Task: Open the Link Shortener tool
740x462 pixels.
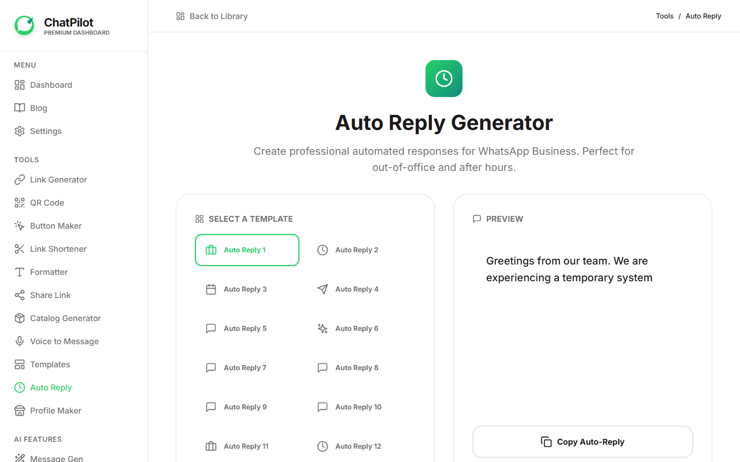Action: click(x=58, y=249)
